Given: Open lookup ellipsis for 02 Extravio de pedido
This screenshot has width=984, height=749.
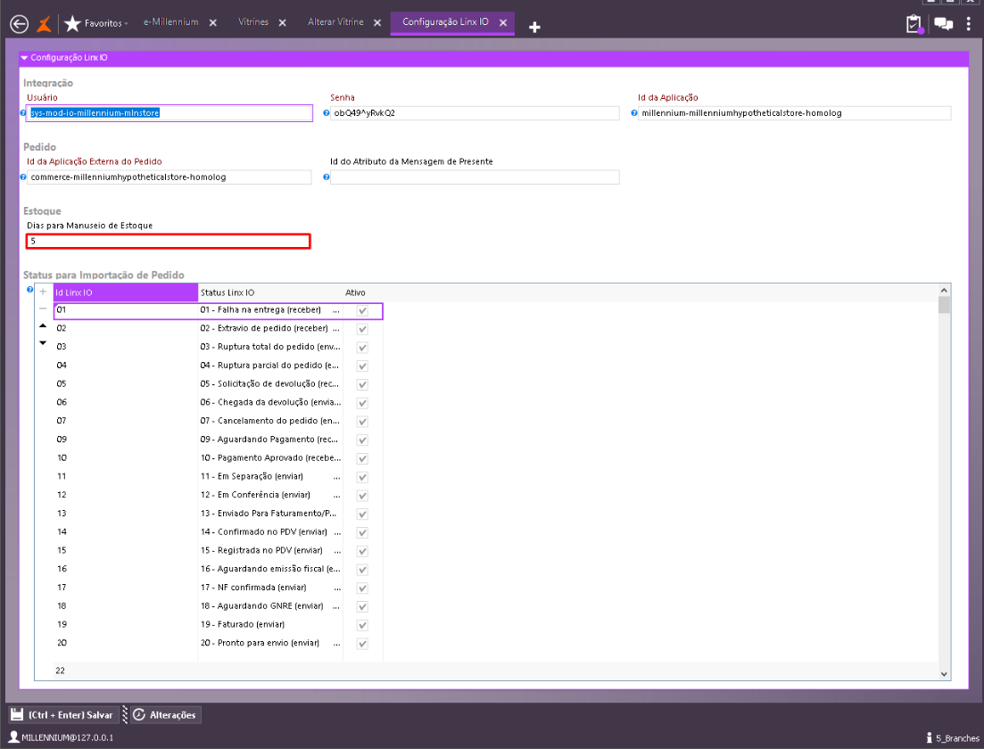Looking at the screenshot, I should (x=337, y=329).
